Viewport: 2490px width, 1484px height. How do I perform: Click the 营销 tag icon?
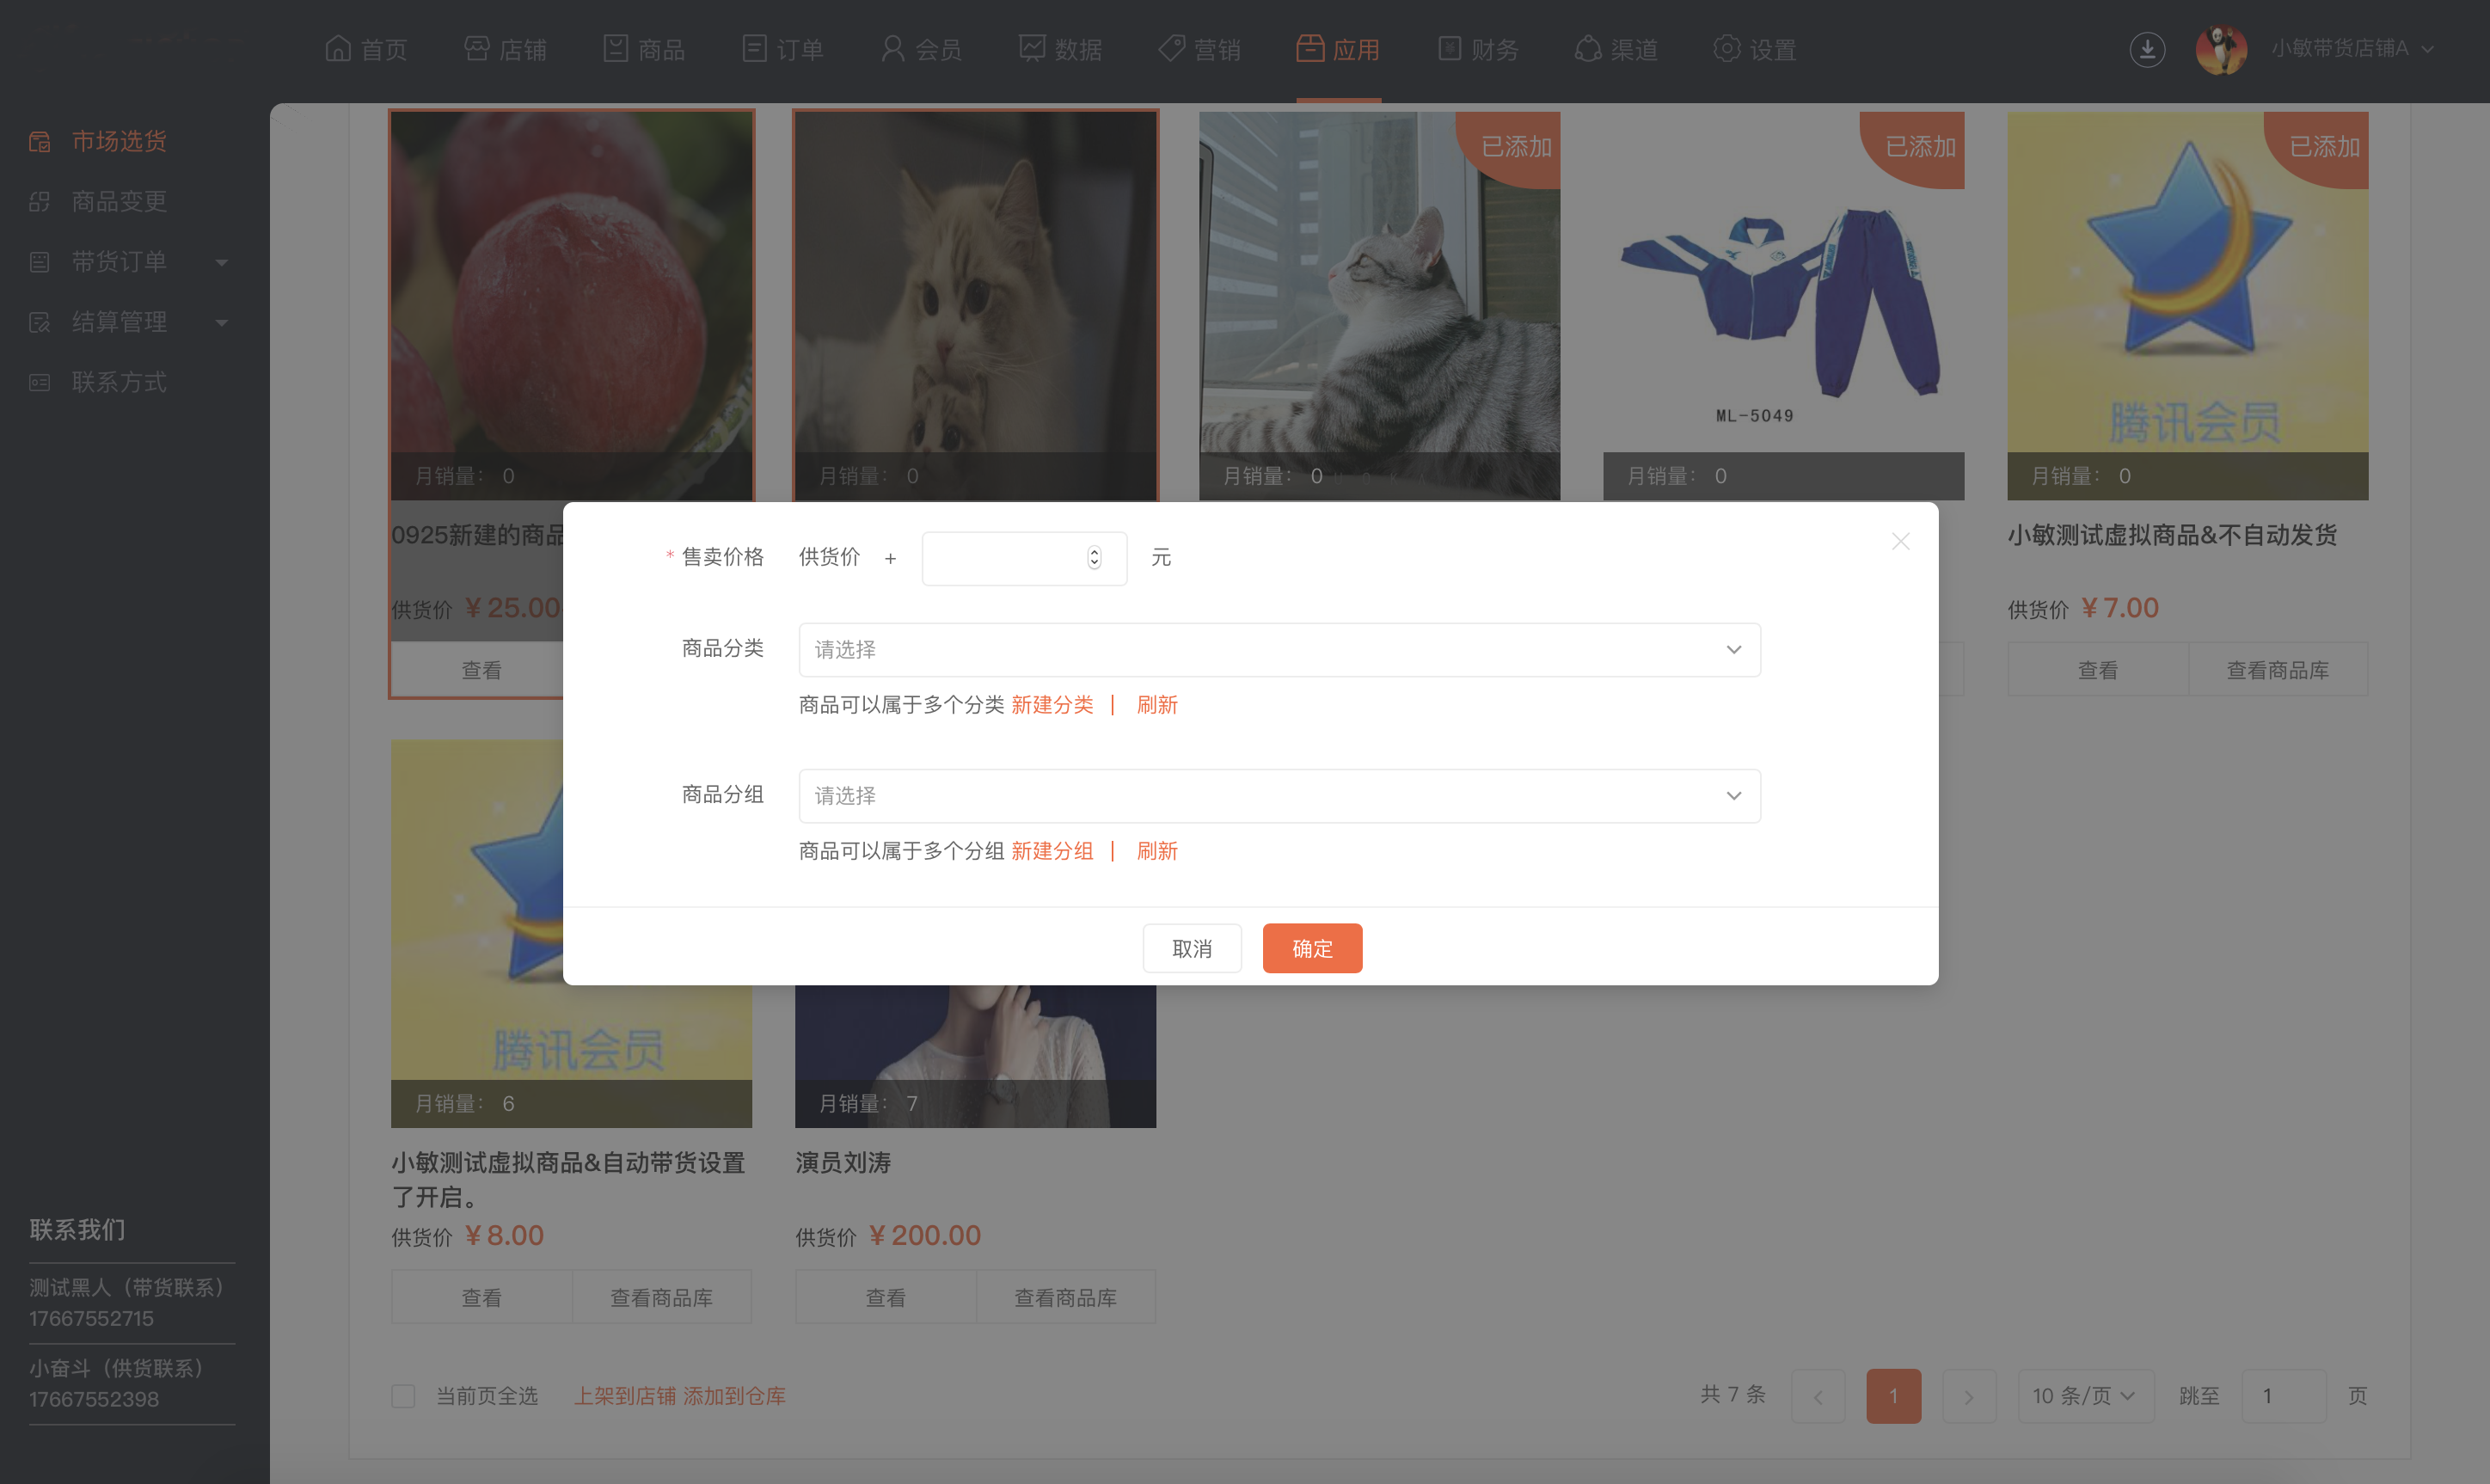[1171, 49]
